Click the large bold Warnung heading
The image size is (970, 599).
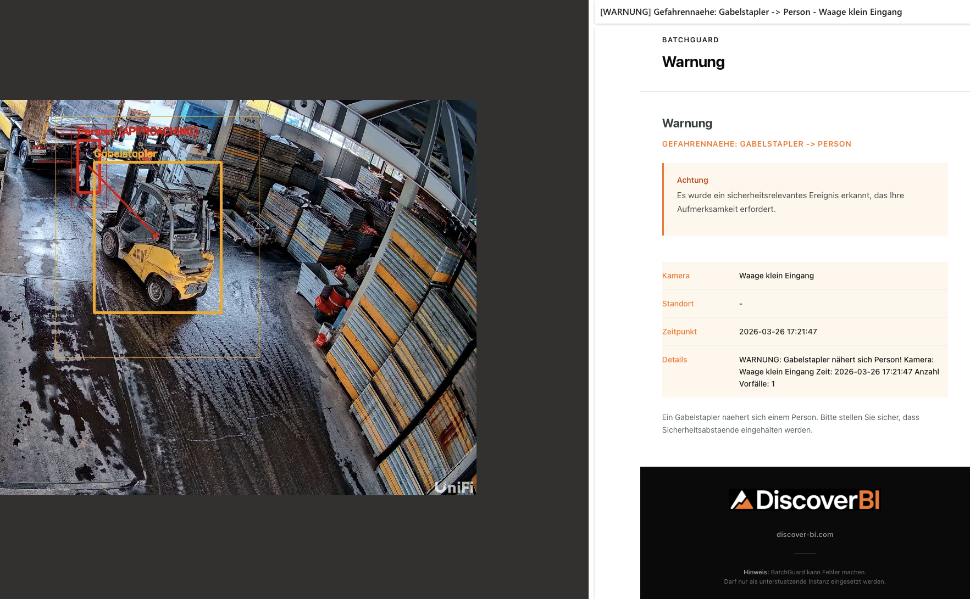tap(693, 62)
